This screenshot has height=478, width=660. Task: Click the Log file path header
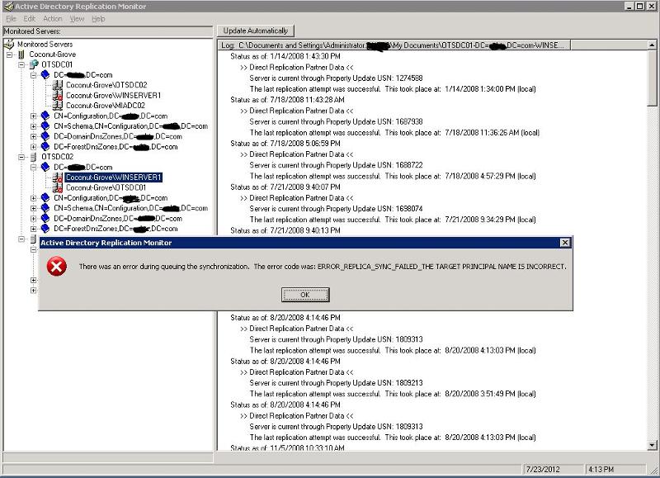click(394, 45)
